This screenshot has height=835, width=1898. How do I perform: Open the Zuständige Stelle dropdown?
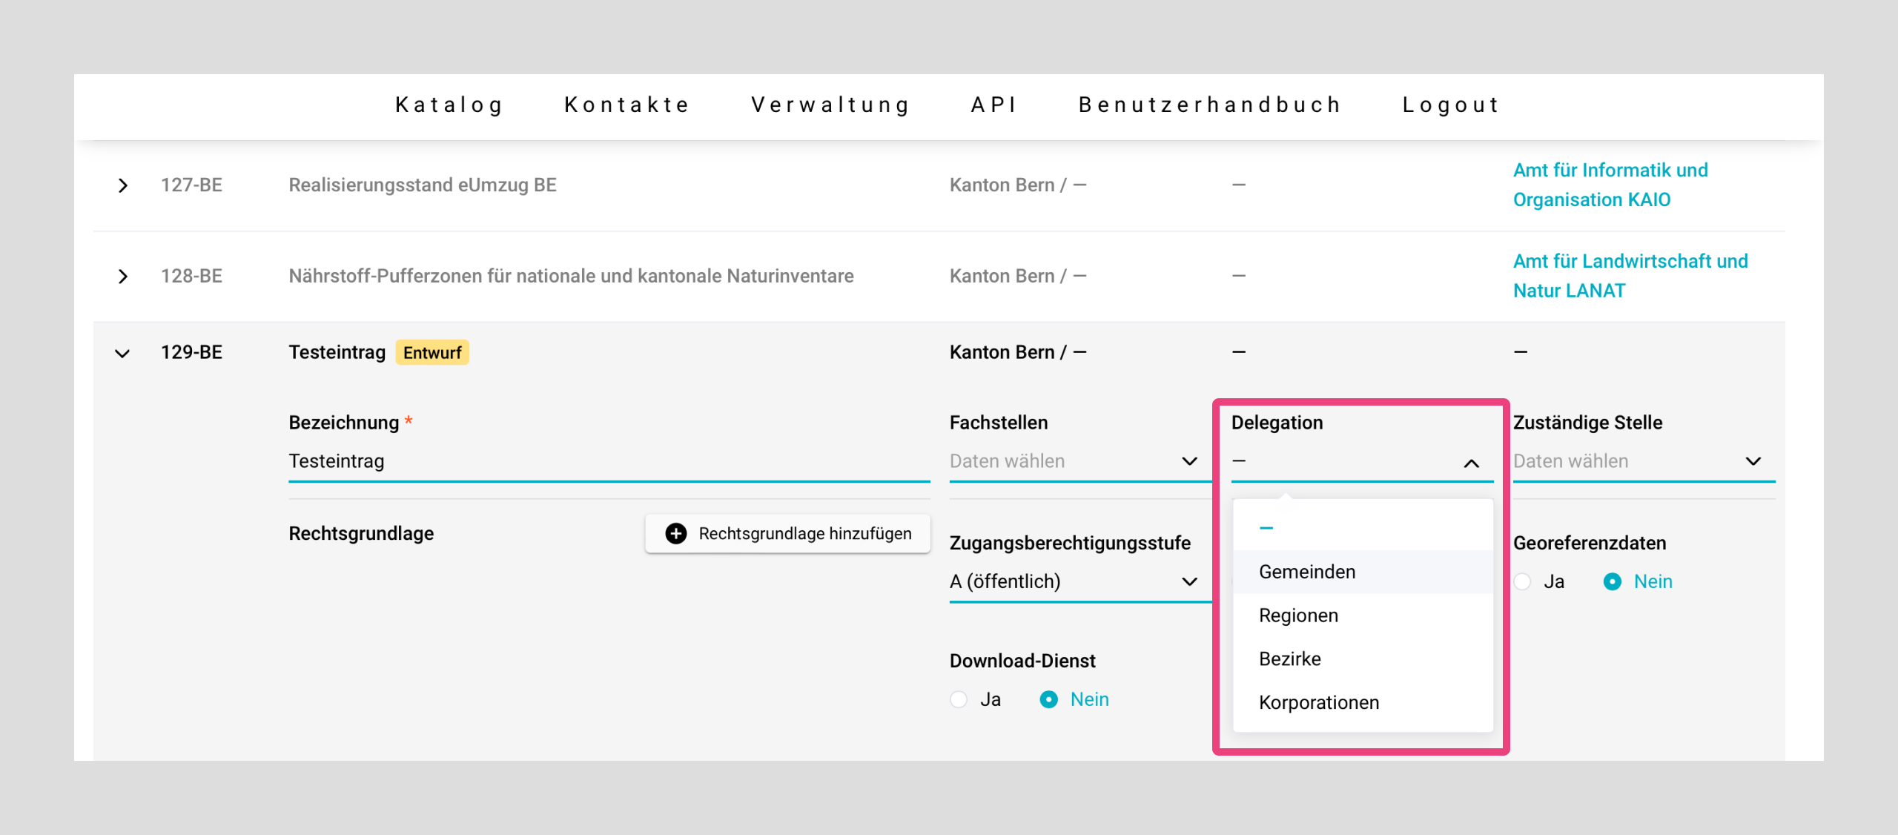(1753, 461)
